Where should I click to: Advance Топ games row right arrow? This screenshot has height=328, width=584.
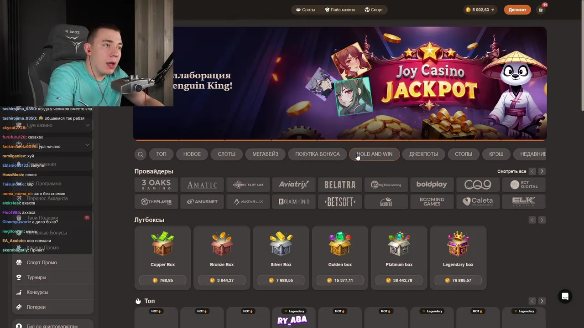tap(542, 301)
